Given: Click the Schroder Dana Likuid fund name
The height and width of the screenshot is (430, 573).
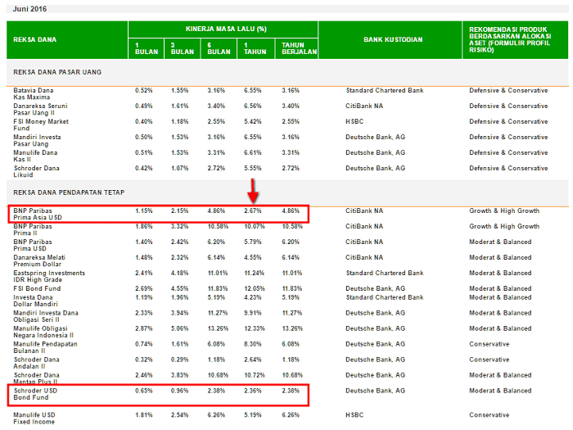Looking at the screenshot, I should coord(37,171).
